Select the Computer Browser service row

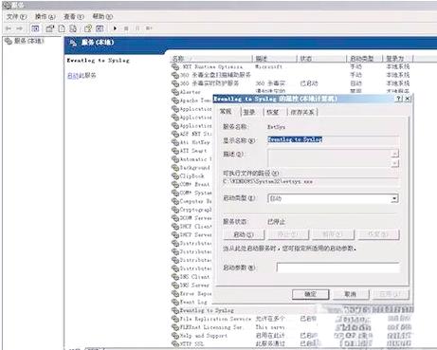tap(191, 201)
